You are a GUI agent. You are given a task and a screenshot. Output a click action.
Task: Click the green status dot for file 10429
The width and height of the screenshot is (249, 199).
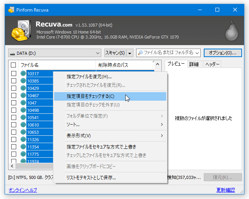point(23,88)
